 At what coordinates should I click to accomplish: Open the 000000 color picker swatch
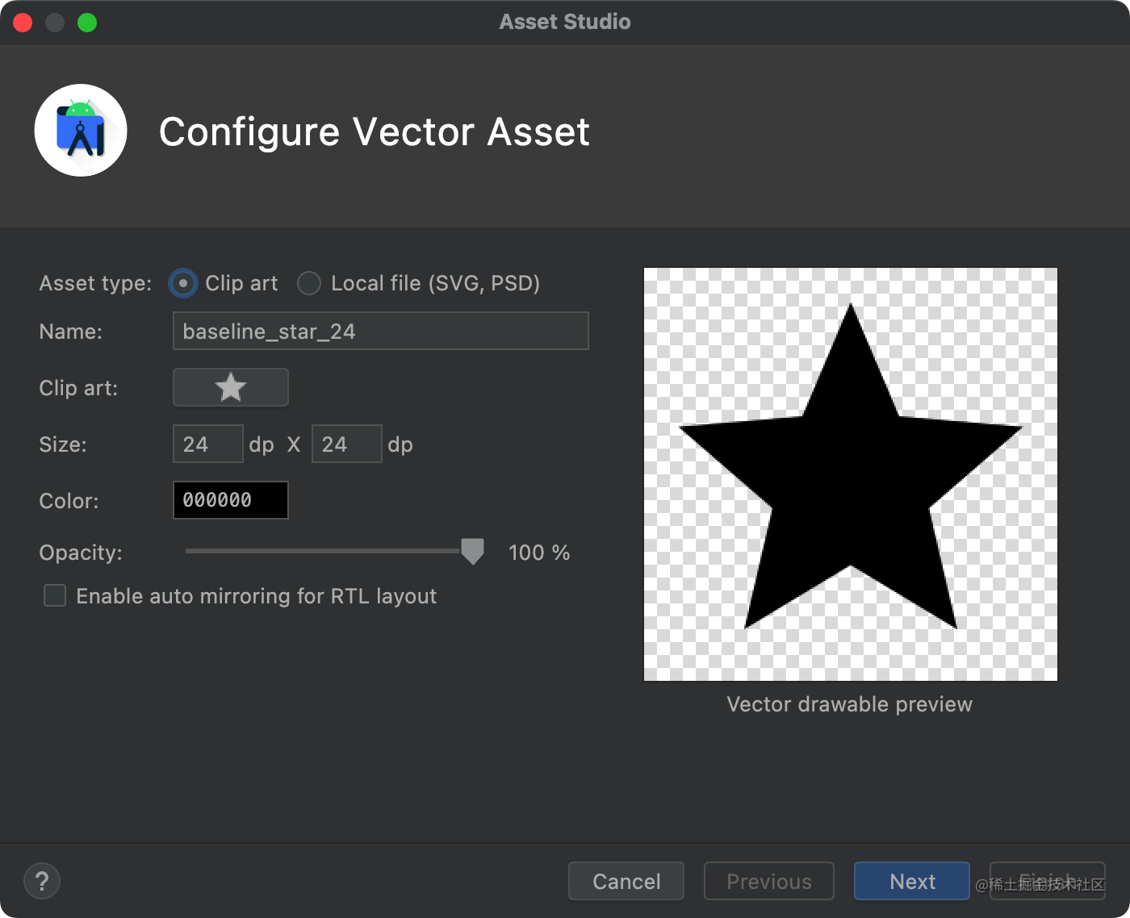click(x=231, y=500)
